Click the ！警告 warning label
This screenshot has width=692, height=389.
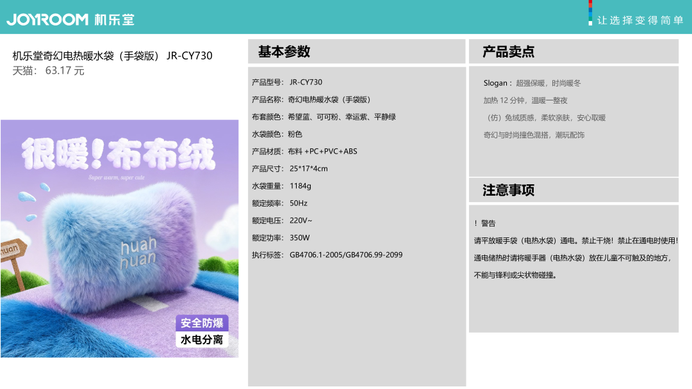pyautogui.click(x=485, y=223)
